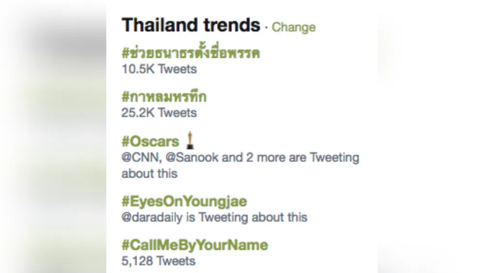484x273 pixels.
Task: Open the #Oscars trending hashtag
Action: 151,142
